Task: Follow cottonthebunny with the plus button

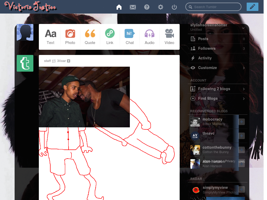Action: coord(242,150)
